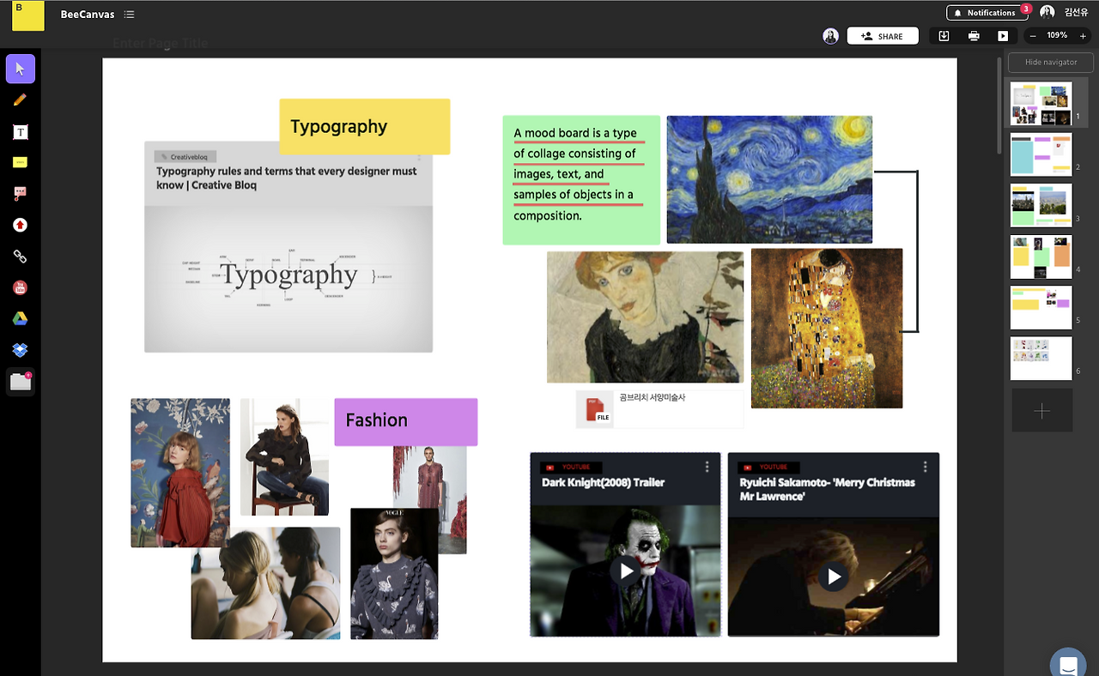Add a yellow sticky note from the toolbar
This screenshot has height=676, width=1099.
coord(21,162)
